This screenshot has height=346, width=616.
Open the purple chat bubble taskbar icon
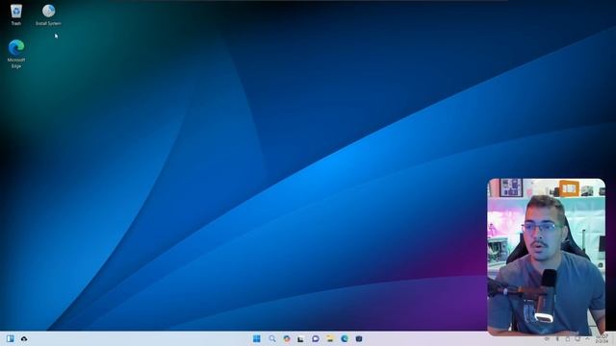(316, 338)
